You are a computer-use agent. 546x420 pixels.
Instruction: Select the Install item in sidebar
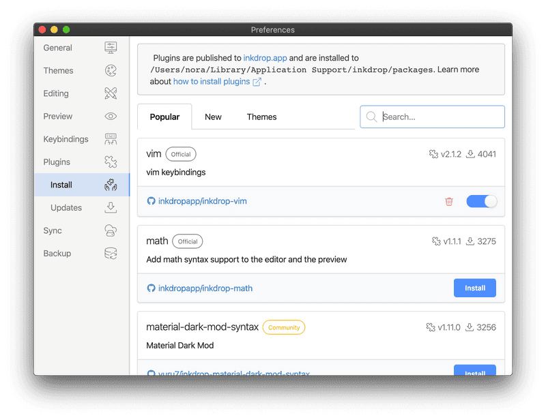tap(61, 185)
